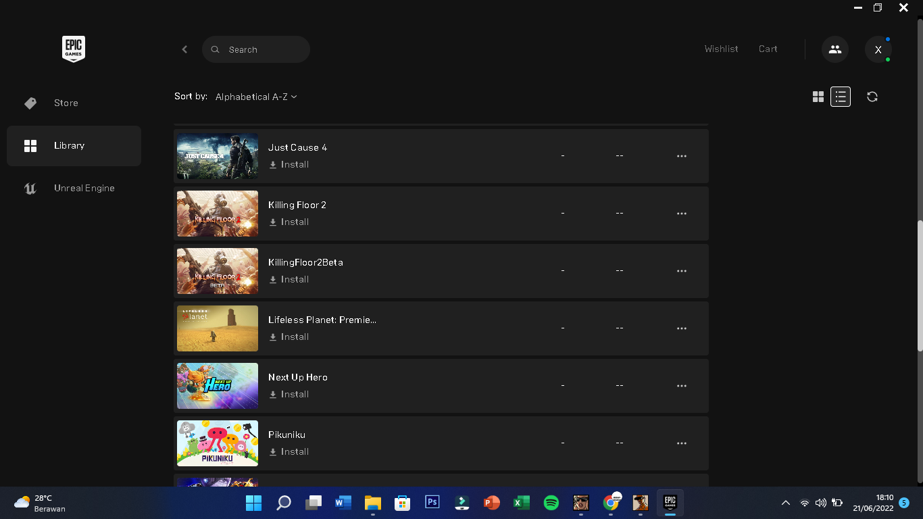Select the Lifeless Planet: Premie... title
Screen dimensions: 923x519
322,320
